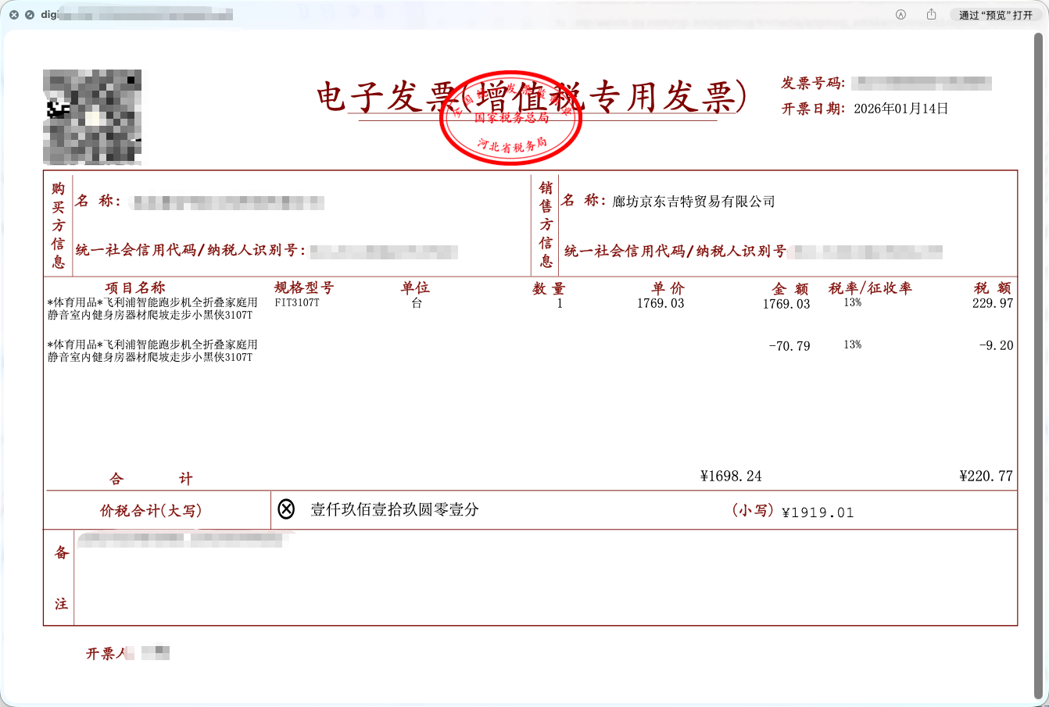Click the invoice date 2026年01月14日
The image size is (1049, 707).
pyautogui.click(x=902, y=109)
